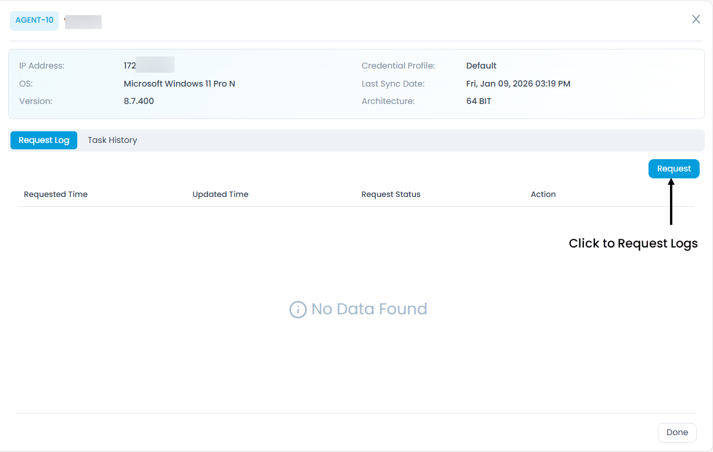
Task: Click the Credential Profile label
Action: coord(398,66)
